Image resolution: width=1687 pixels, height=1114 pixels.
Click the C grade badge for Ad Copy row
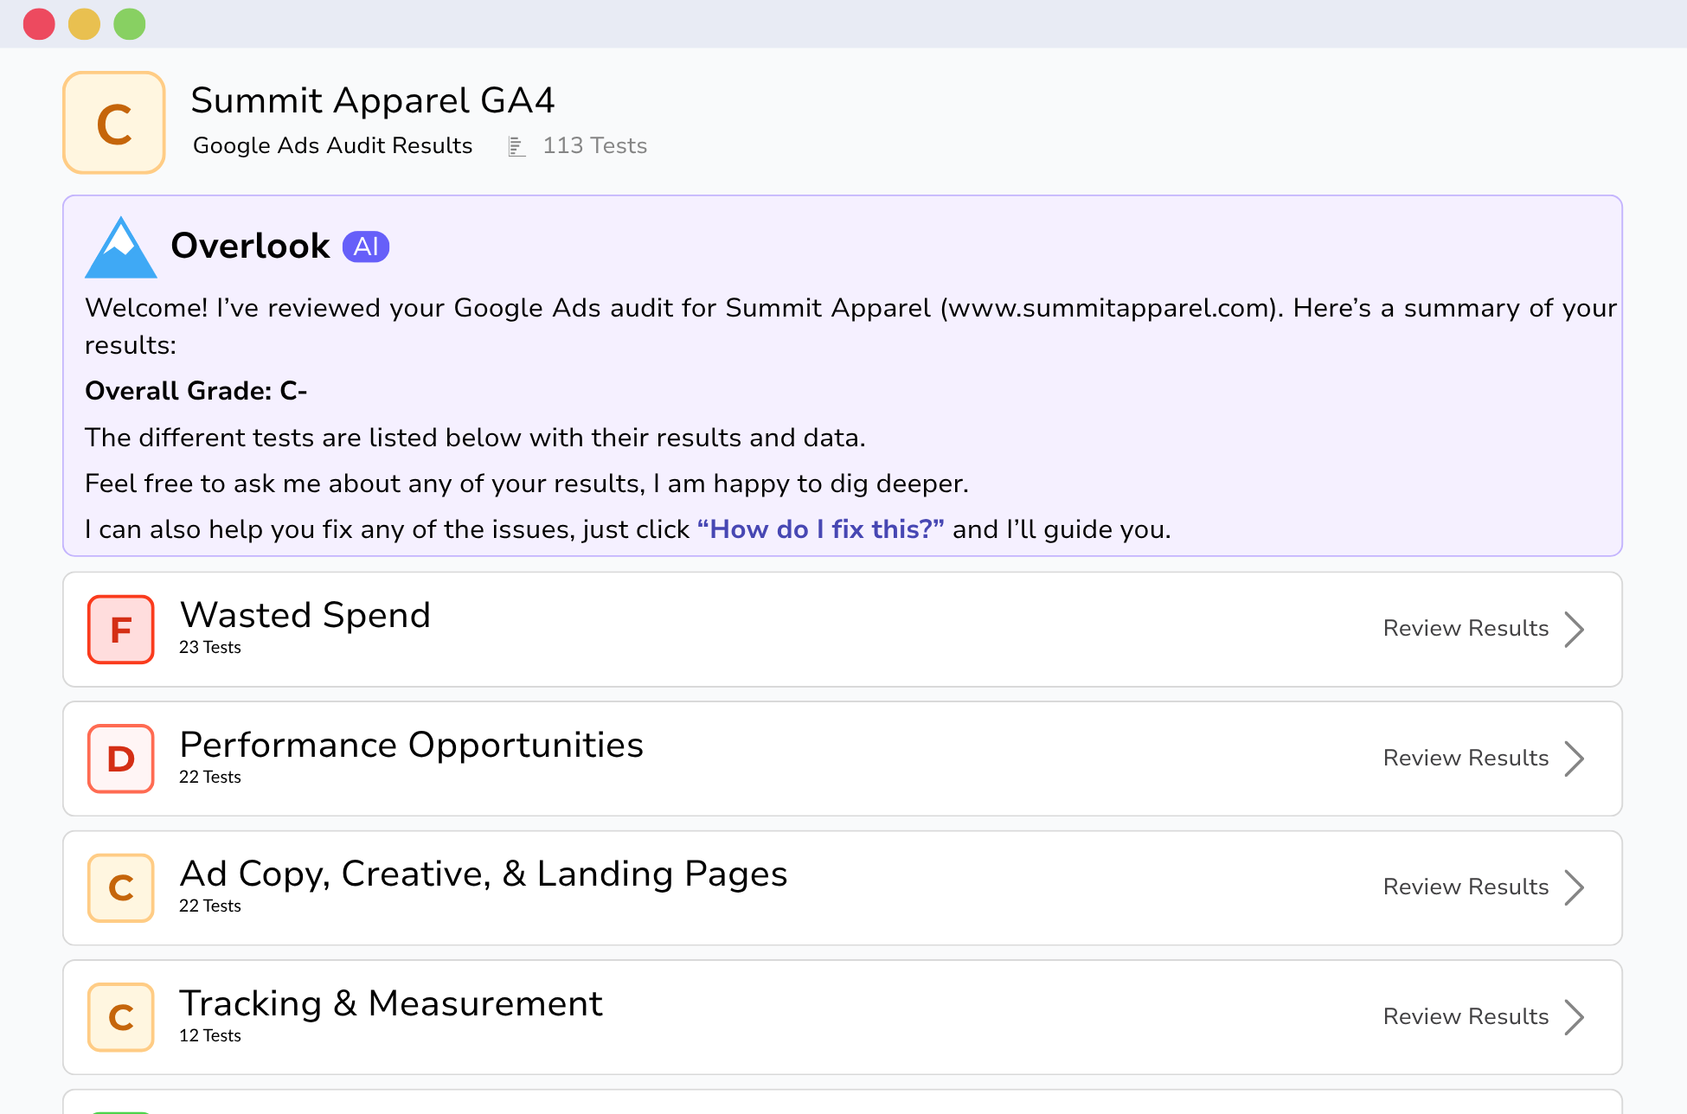pos(121,888)
